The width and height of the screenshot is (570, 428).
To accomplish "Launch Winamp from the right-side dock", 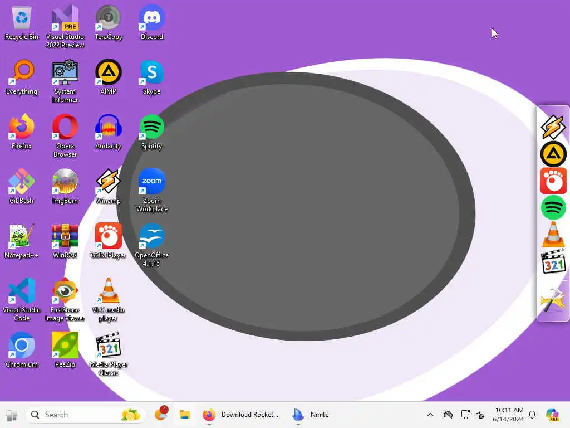I will click(x=553, y=128).
